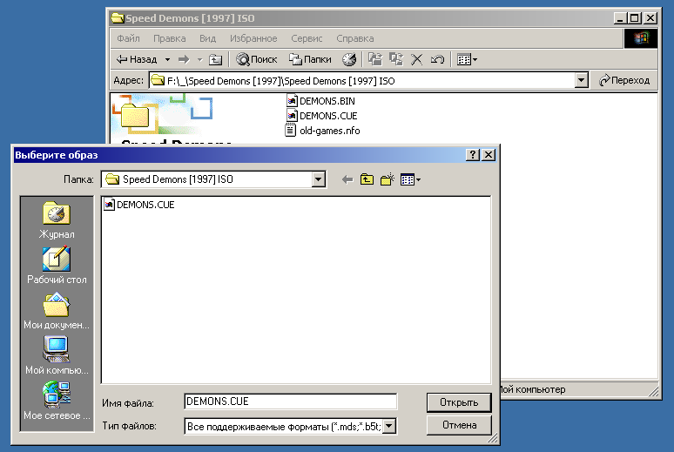Select DEMONS.CUE in the Explorer window
Image resolution: width=674 pixels, height=452 pixels.
click(x=322, y=116)
